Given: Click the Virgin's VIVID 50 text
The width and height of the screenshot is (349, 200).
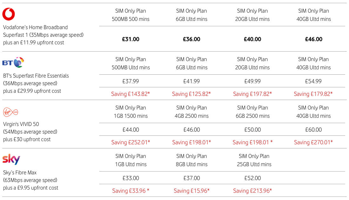Looking at the screenshot, I should pos(21,124).
